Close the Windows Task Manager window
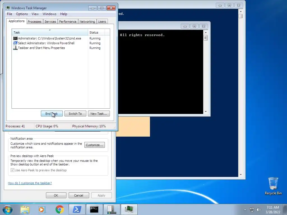The height and width of the screenshot is (215, 287). 111,8
